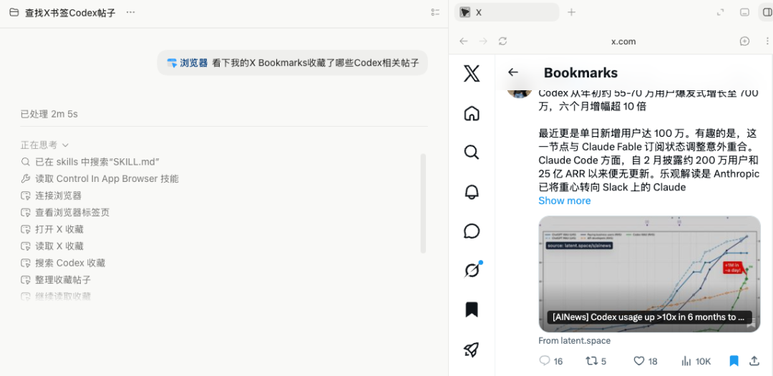Click Show more on the post
The width and height of the screenshot is (773, 376).
tap(564, 201)
